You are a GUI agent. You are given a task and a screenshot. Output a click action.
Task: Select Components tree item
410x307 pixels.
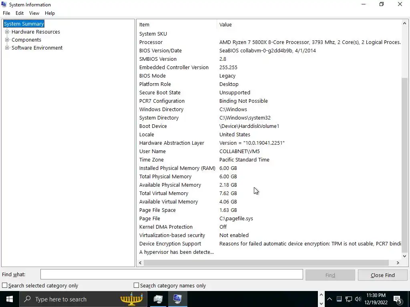point(26,40)
